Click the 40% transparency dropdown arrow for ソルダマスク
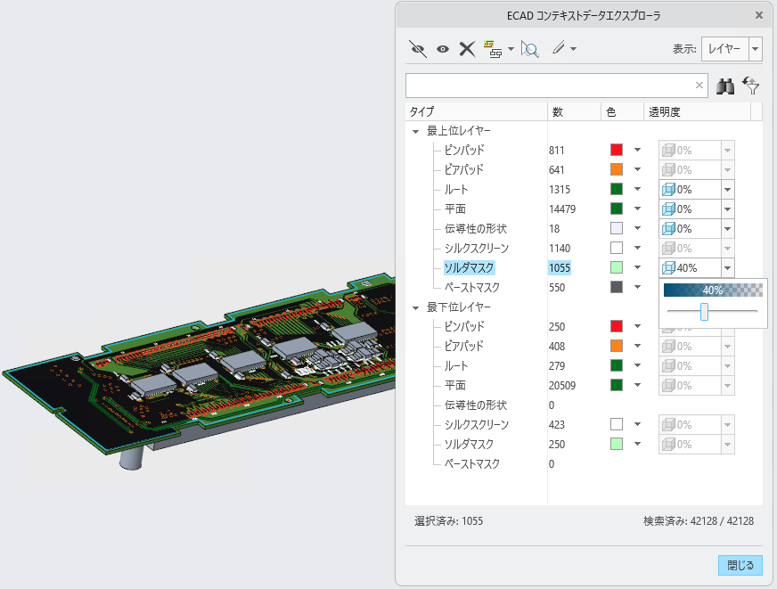 click(x=727, y=268)
